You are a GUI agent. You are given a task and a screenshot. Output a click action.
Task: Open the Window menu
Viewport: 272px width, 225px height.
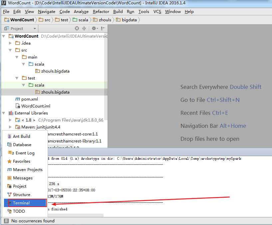(x=173, y=12)
